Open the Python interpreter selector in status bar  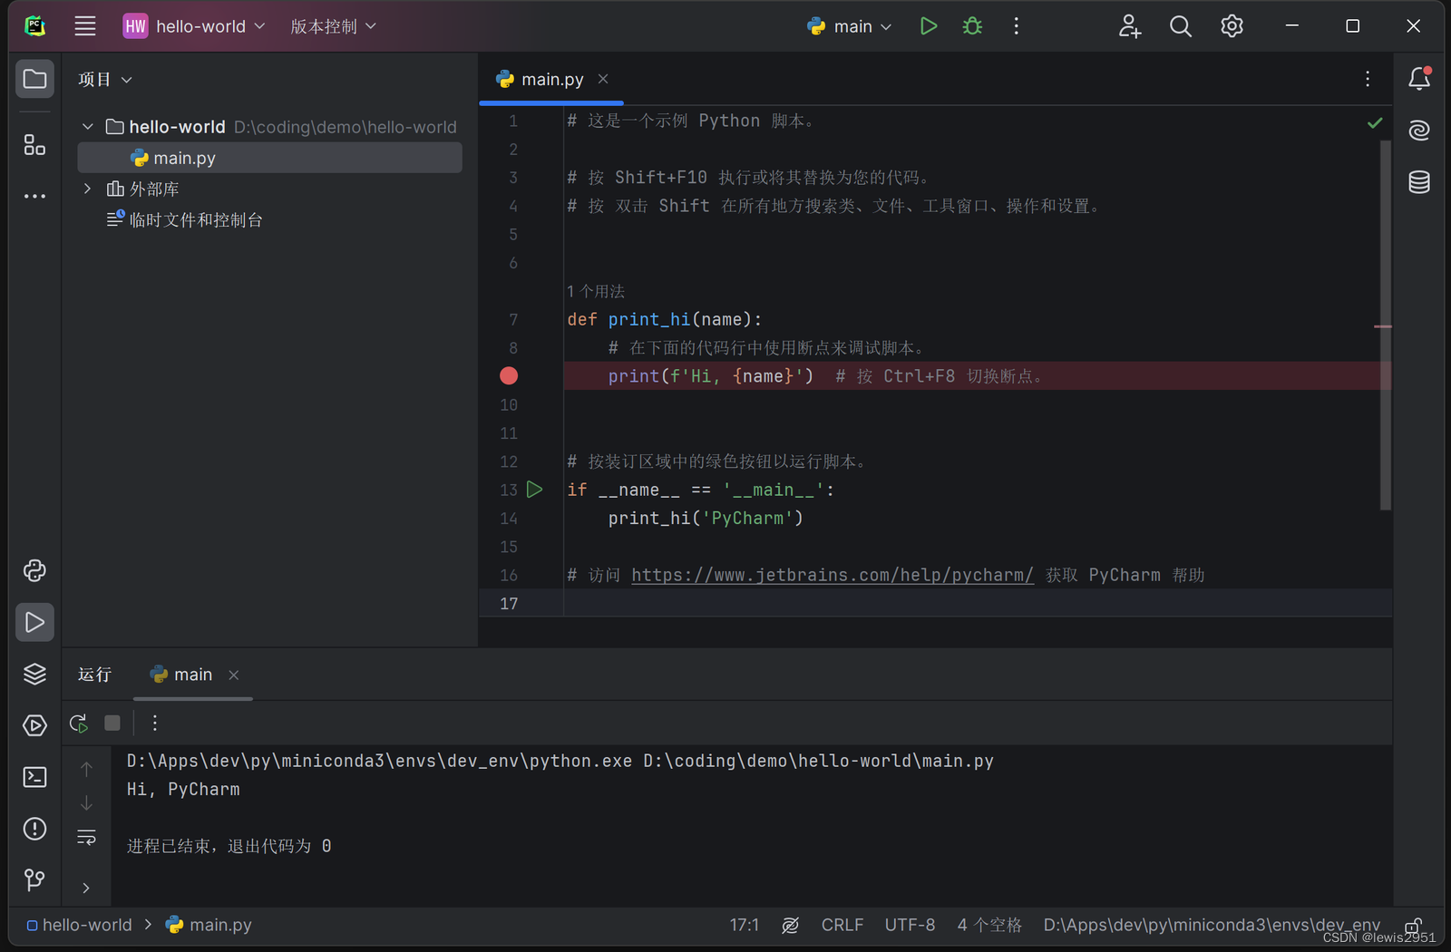click(1212, 925)
